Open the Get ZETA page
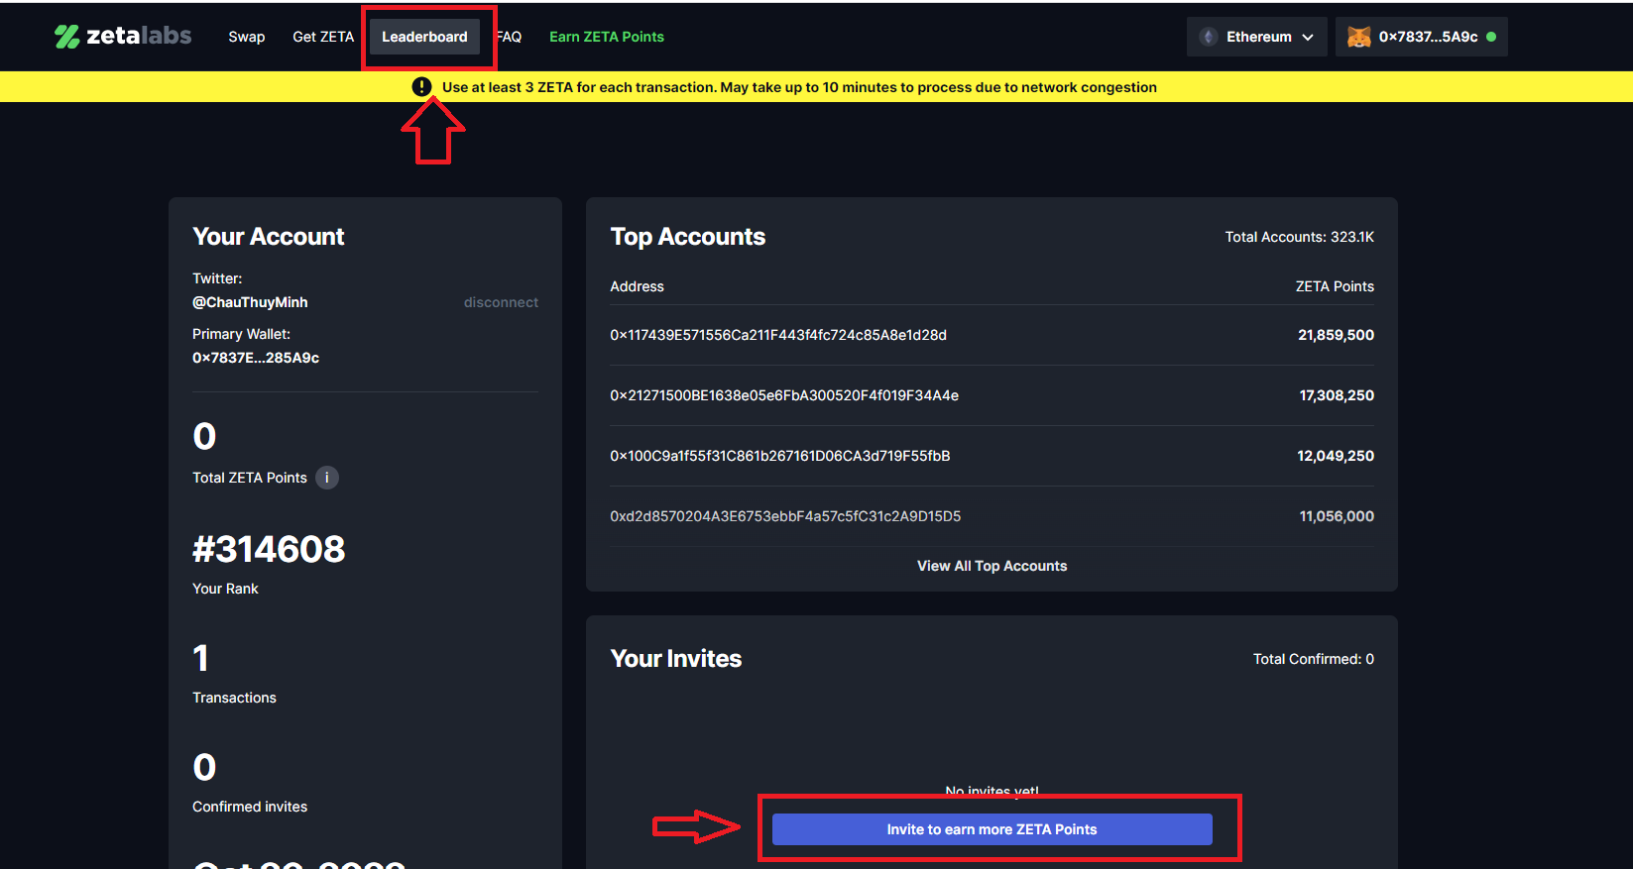Image resolution: width=1633 pixels, height=869 pixels. tap(323, 37)
